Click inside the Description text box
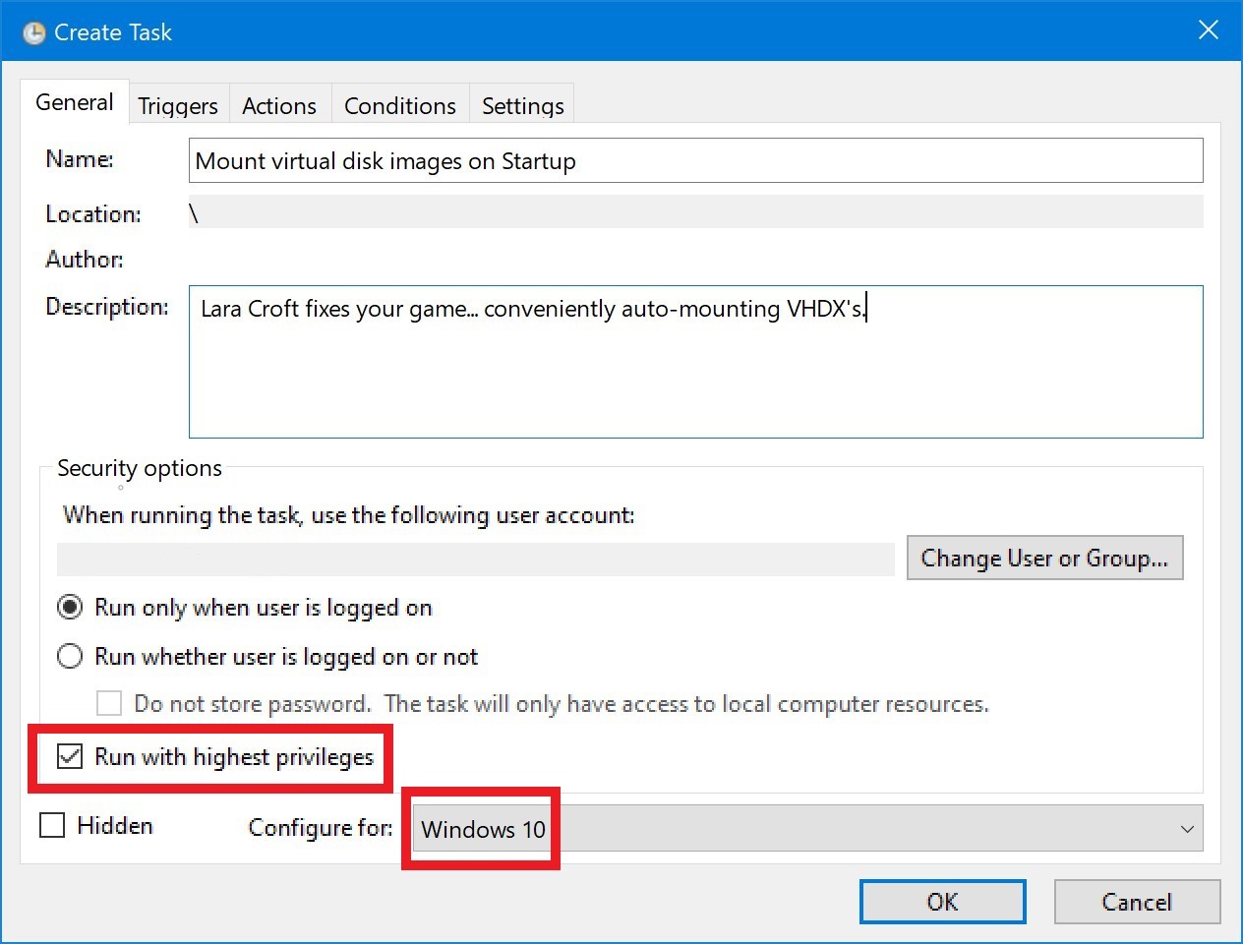Image resolution: width=1243 pixels, height=944 pixels. [694, 362]
